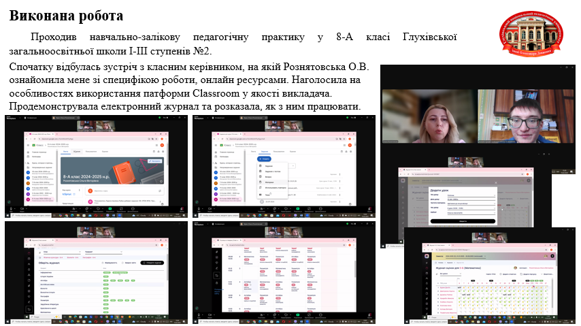Open the Задания tab in the banner screenshot
Viewport: 581px width, 326px height.
(77, 152)
